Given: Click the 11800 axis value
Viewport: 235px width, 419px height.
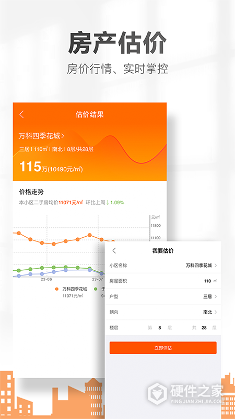Looking at the screenshot, I should pyautogui.click(x=156, y=226).
